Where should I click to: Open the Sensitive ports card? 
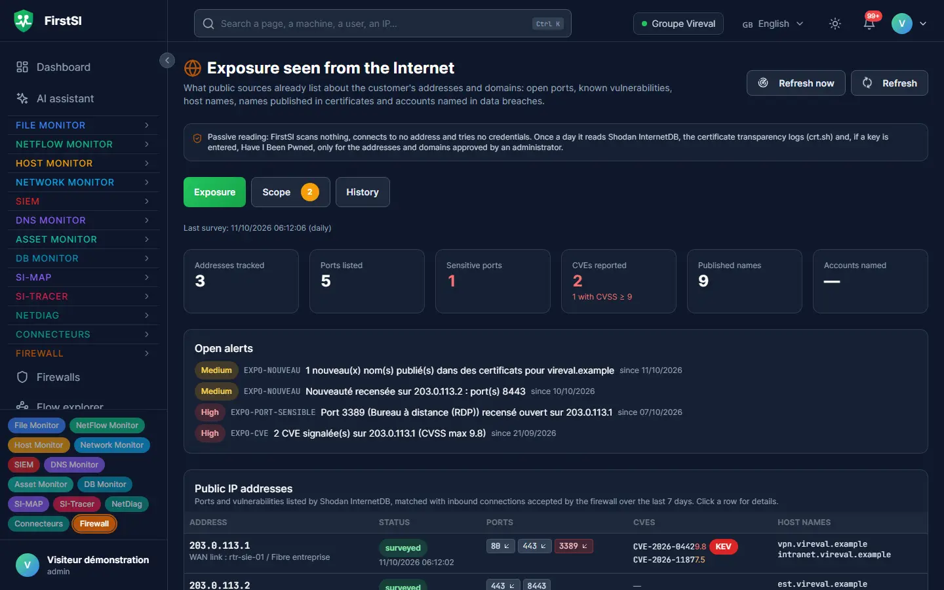click(493, 281)
